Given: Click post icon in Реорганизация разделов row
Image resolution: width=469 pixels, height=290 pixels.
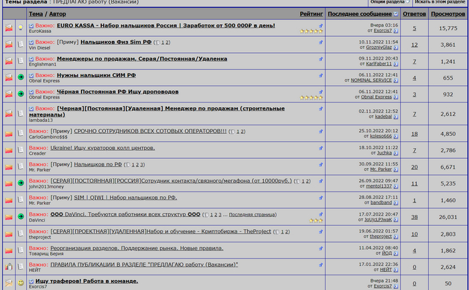Looking at the screenshot, I should coord(20,250).
